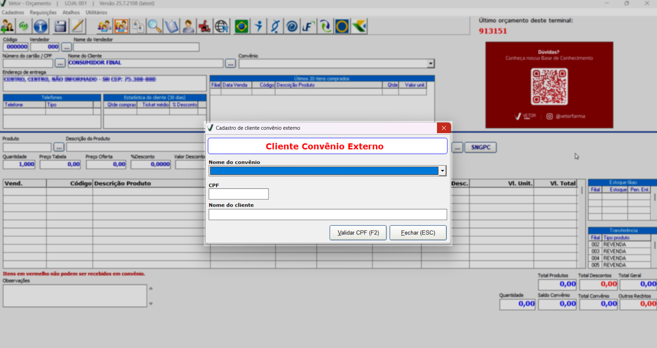657x348 pixels.
Task: Click Fechar (ESC) button
Action: (x=418, y=233)
